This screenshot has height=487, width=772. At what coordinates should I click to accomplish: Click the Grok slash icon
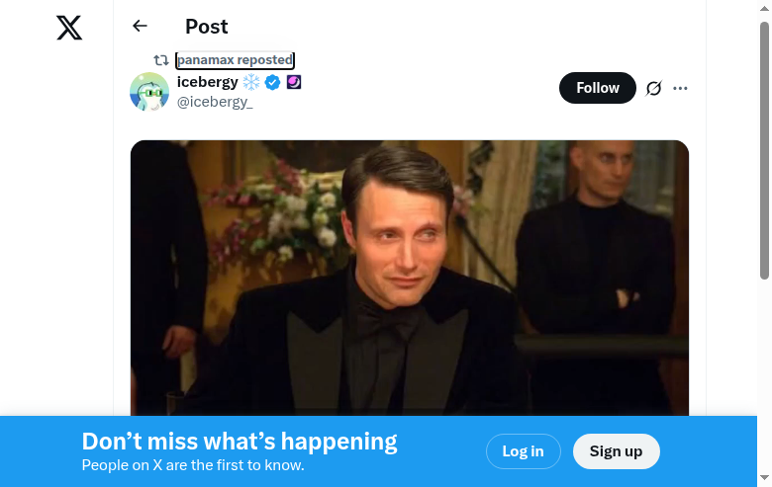tap(653, 88)
